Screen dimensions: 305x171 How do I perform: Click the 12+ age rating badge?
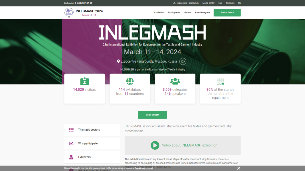[x=183, y=61]
